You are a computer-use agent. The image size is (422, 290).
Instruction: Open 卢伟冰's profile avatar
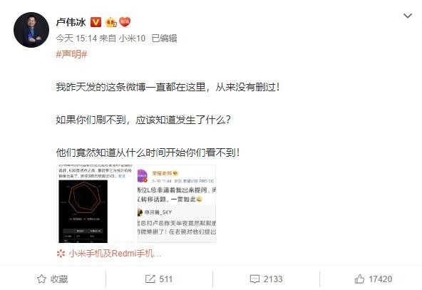click(x=31, y=30)
